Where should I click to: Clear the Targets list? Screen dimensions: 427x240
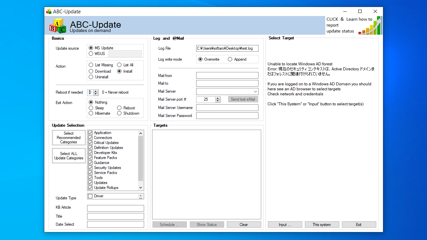tap(244, 225)
